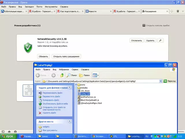This screenshot has height=139, width=185.
Task: Open Explorer's Сервис menu
Action: click(75, 69)
